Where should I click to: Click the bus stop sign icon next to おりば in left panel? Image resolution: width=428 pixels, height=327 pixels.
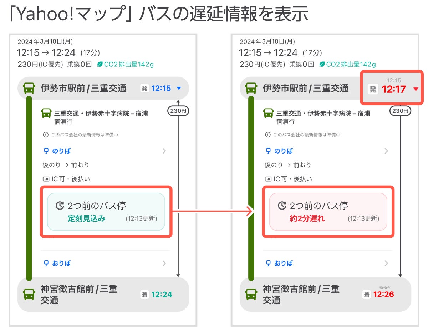click(46, 263)
